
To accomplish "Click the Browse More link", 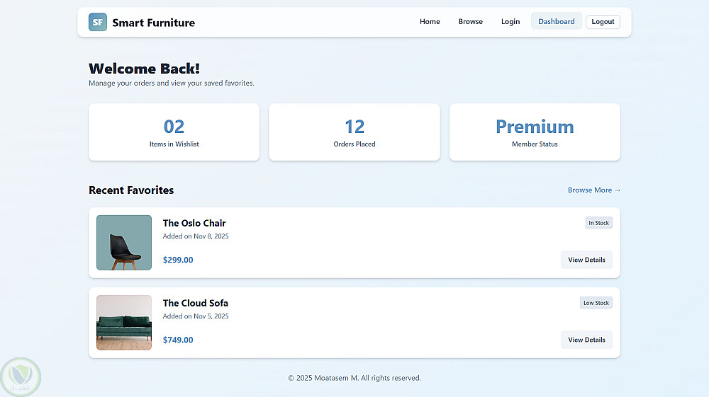I will point(593,190).
